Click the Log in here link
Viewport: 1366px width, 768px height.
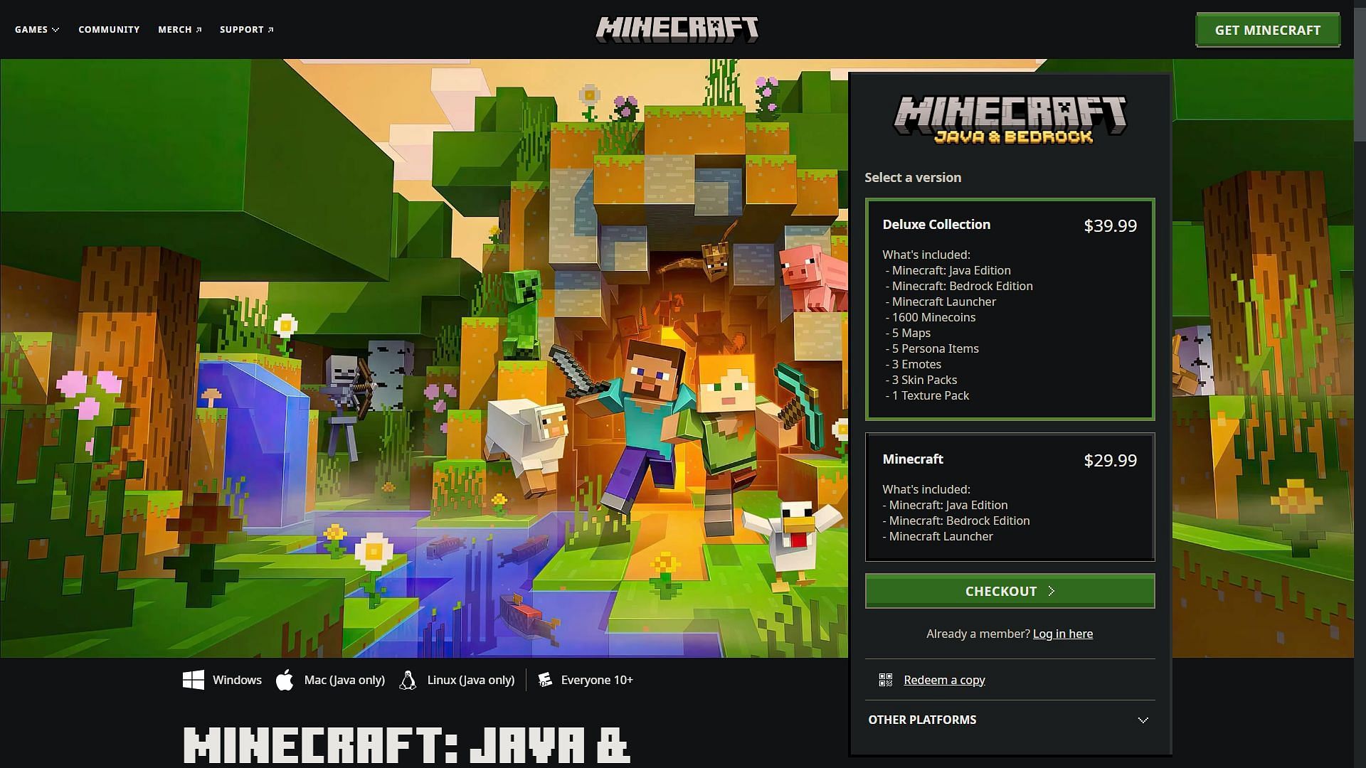tap(1063, 633)
